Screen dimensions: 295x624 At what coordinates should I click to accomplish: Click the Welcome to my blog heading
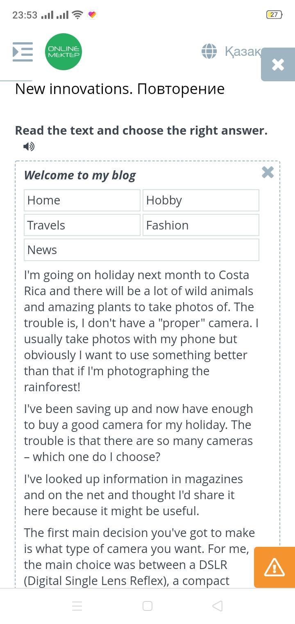click(80, 175)
